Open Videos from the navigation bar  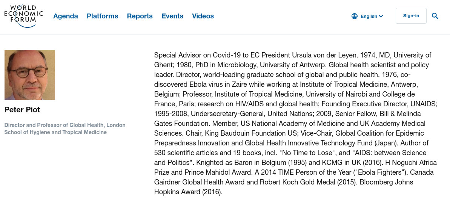pos(203,16)
